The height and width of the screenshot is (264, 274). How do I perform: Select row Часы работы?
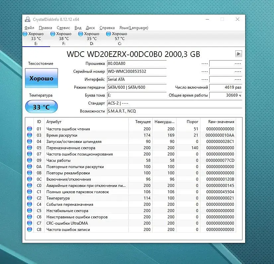[131, 160]
